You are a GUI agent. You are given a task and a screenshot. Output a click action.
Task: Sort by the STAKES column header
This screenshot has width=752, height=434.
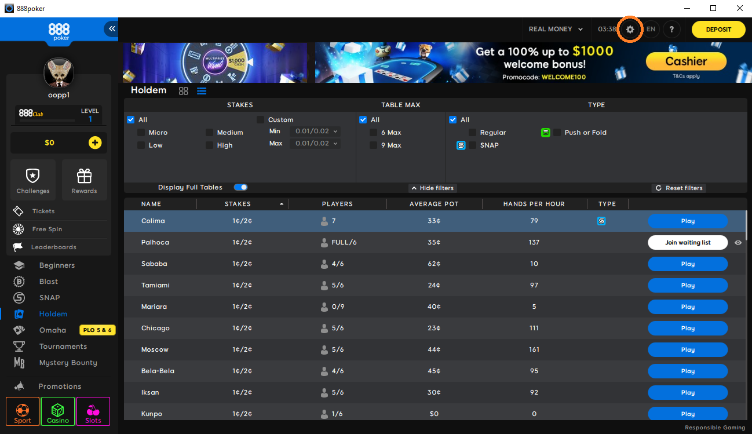pos(238,204)
